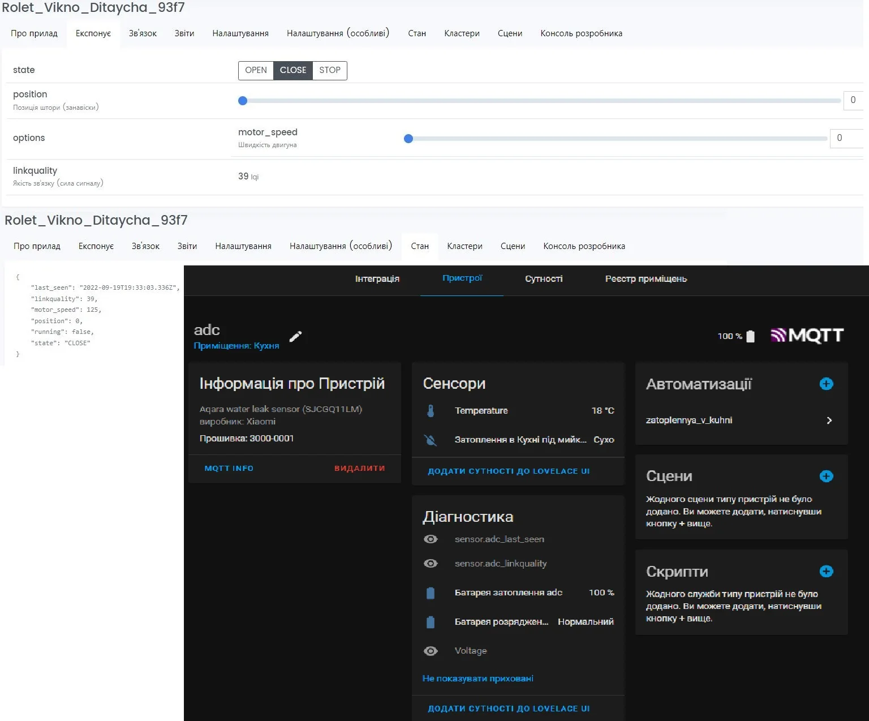Toggle visibility eye for Voltage
Screen dimensions: 869x721
[431, 651]
